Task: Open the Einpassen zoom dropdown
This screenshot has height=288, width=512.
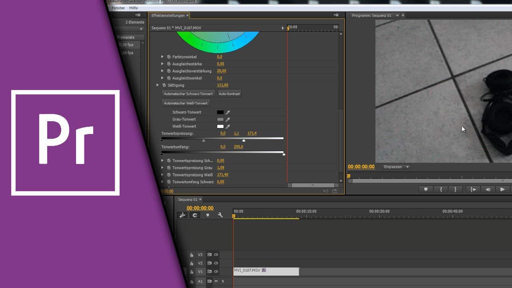Action: 396,167
